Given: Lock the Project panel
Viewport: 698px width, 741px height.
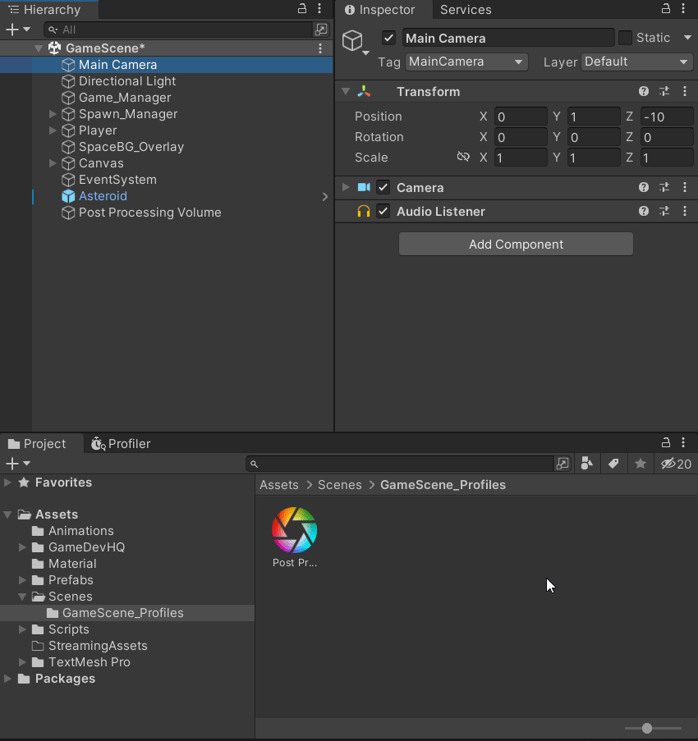Looking at the screenshot, I should (x=665, y=443).
